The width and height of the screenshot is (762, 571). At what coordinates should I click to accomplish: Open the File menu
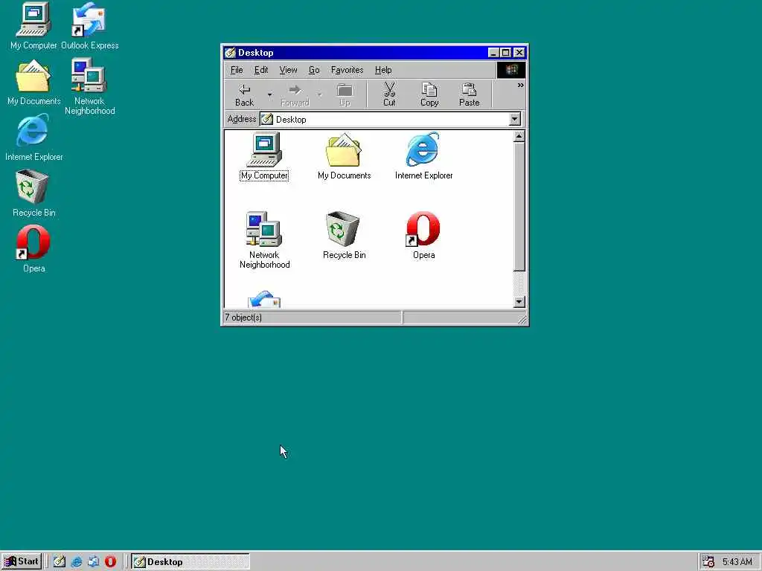tap(237, 70)
